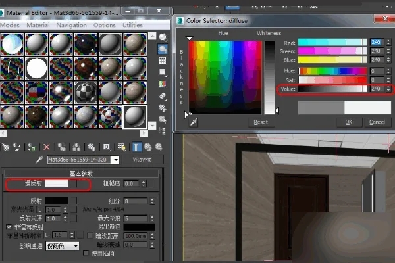Click the Value gradient slider
This screenshot has width=395, height=263.
[x=332, y=89]
